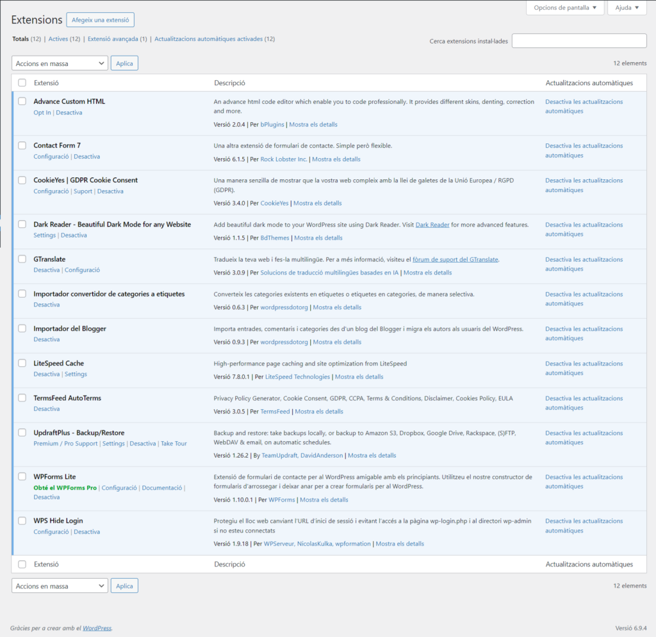656x637 pixels.
Task: Open 'Take Tour' for UpdraftPlus
Action: tap(174, 444)
